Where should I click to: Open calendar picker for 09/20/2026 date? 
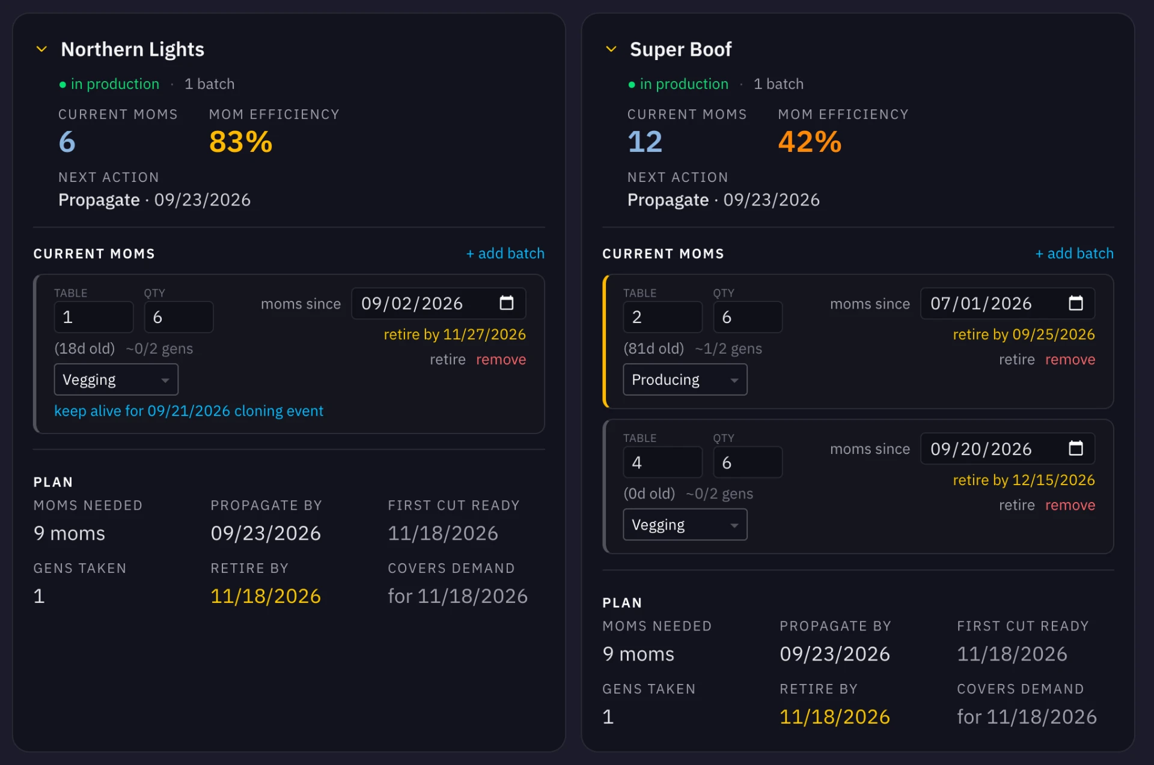pos(1076,449)
